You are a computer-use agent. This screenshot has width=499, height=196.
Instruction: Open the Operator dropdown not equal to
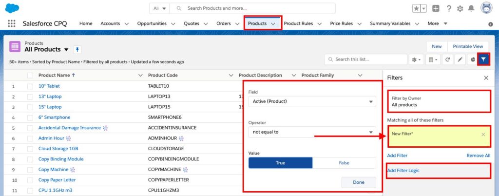click(312, 132)
